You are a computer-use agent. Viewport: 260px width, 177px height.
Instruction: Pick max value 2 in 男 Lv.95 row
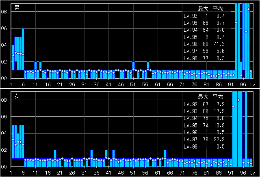click(207, 37)
